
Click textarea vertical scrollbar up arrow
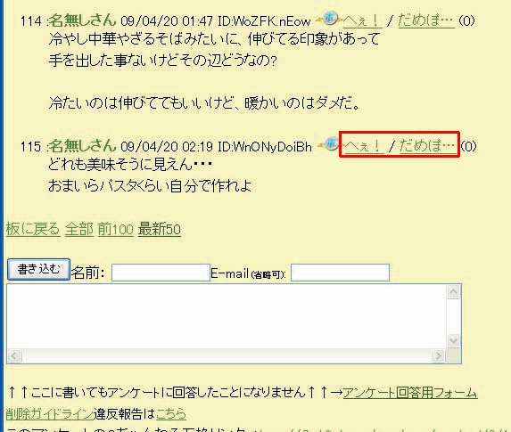coord(454,292)
